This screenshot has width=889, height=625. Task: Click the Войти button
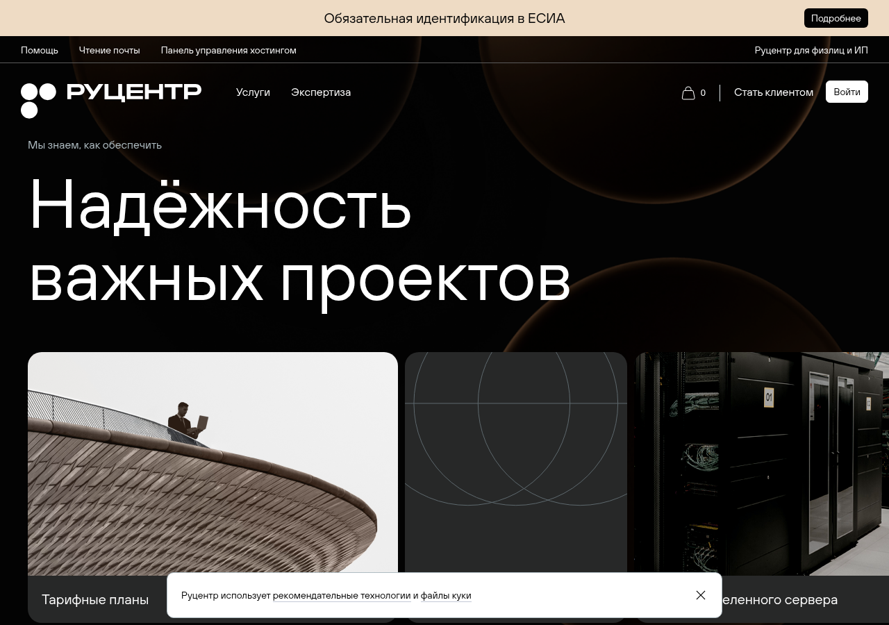tap(847, 92)
